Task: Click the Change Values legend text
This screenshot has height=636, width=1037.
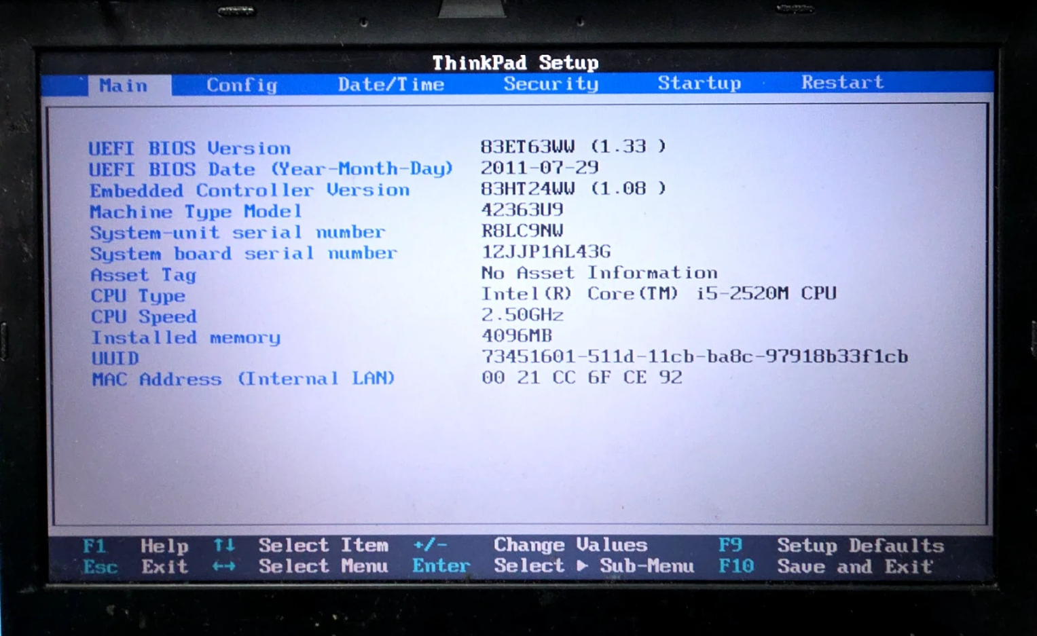Action: tap(570, 544)
